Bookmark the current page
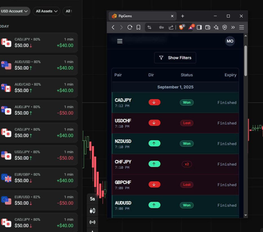263x232 pixels. [138, 27]
